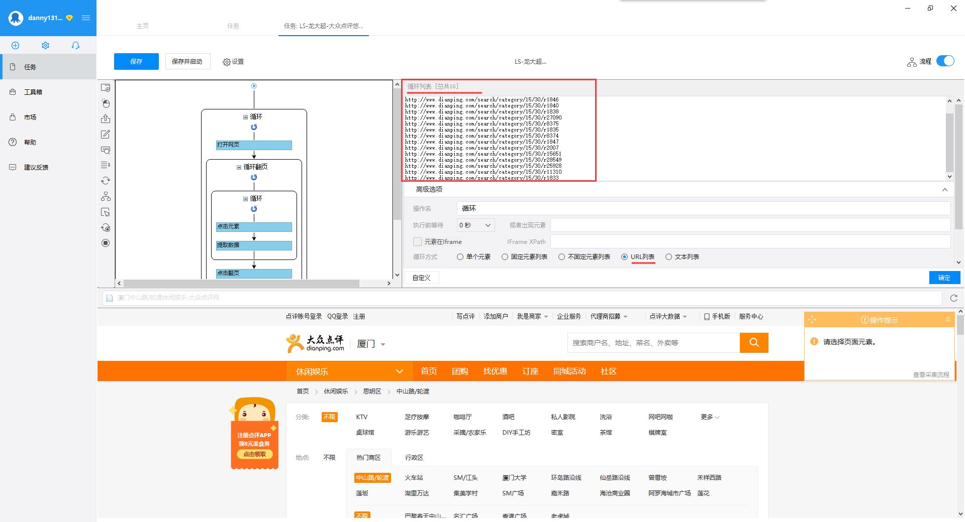
Task: Click the yellow diamond VIP badge icon
Action: [x=69, y=18]
